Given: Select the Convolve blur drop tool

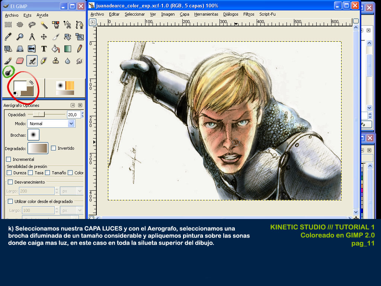Looking at the screenshot, I should [67, 61].
